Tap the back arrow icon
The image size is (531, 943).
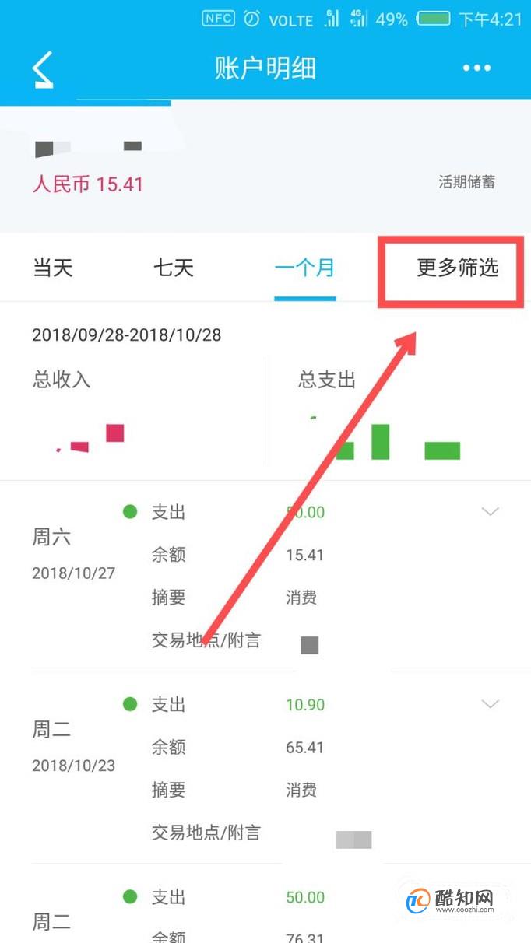click(x=42, y=69)
